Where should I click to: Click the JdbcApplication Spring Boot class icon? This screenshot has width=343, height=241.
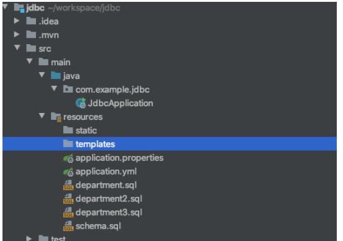81,103
